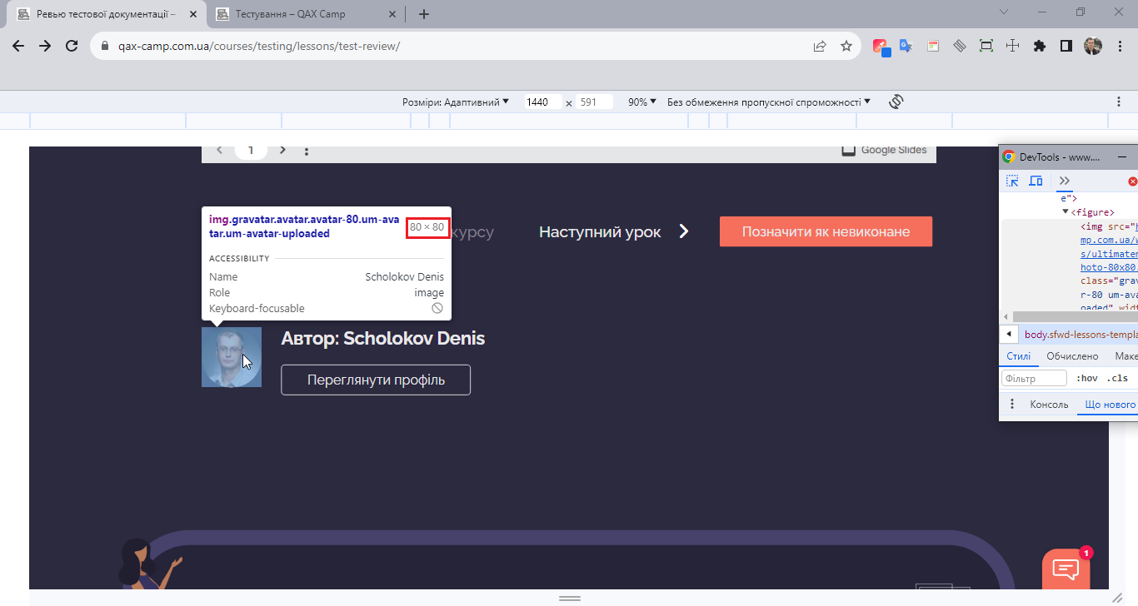Open the screen capture extension
This screenshot has width=1138, height=606.
986,47
